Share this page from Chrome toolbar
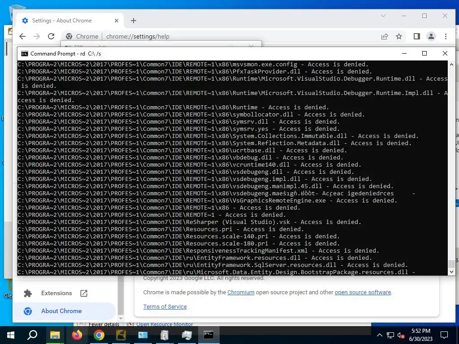459x344 pixels. (x=384, y=36)
